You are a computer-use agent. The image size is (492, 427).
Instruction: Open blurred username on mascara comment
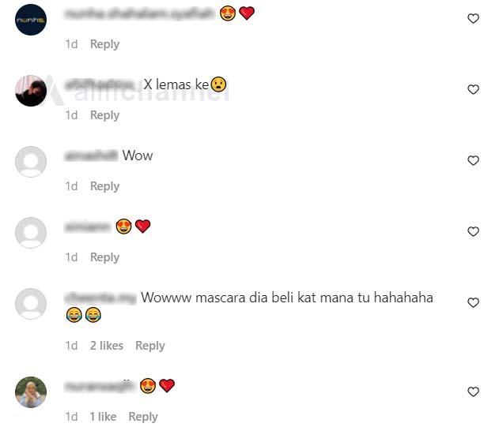coord(100,298)
